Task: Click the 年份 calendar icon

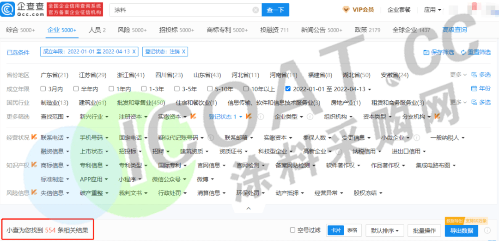Action: tap(474, 89)
